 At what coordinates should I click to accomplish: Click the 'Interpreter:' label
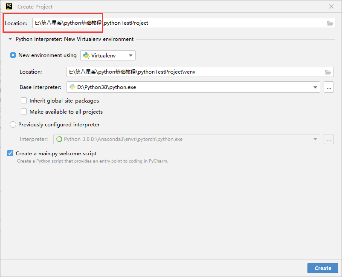(x=34, y=139)
